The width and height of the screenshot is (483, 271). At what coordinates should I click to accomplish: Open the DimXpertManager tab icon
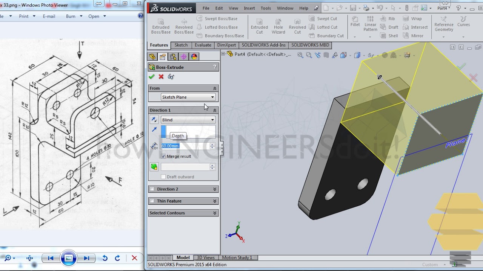184,56
